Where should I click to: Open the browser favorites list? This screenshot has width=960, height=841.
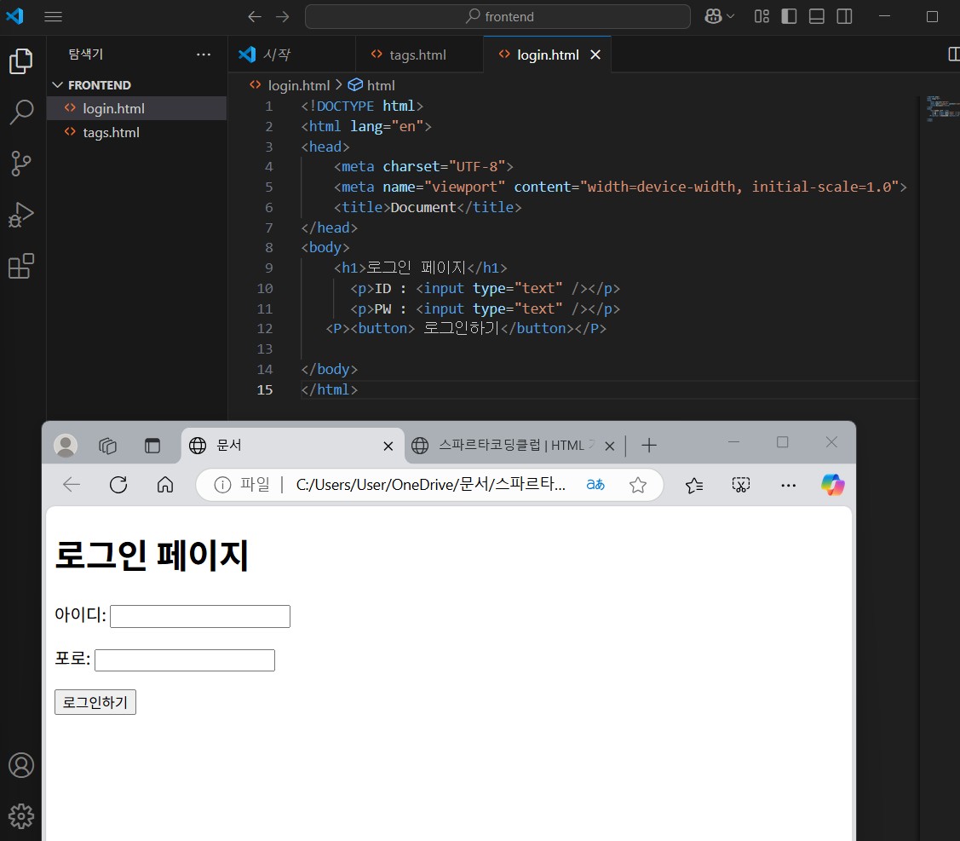coord(693,485)
